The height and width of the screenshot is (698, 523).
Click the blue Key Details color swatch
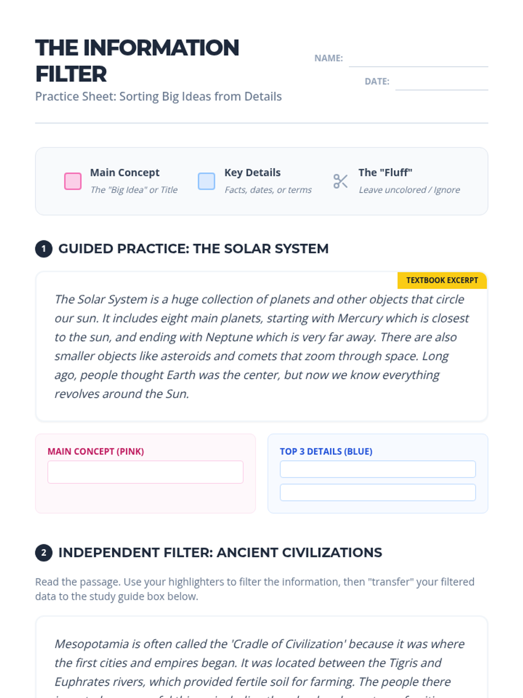[x=207, y=181]
